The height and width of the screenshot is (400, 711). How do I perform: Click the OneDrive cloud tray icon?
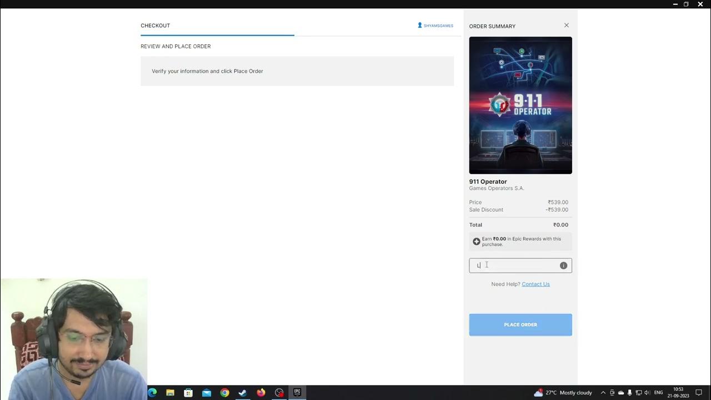point(621,393)
